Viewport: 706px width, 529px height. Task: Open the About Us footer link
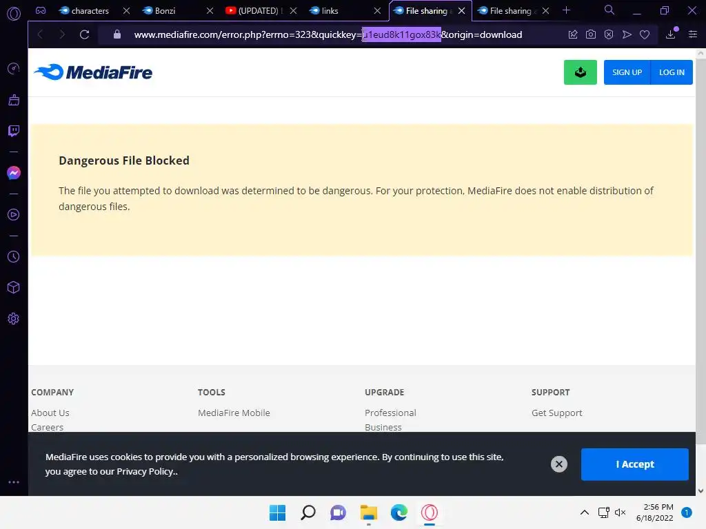coord(50,413)
